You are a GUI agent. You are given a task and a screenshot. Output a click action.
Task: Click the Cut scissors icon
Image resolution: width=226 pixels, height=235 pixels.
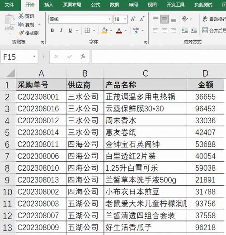[x=21, y=16]
